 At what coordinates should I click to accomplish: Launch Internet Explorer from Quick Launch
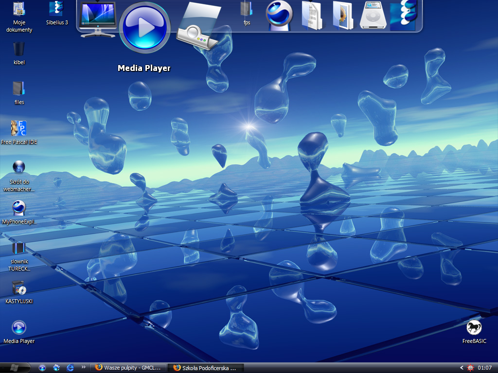(x=70, y=368)
